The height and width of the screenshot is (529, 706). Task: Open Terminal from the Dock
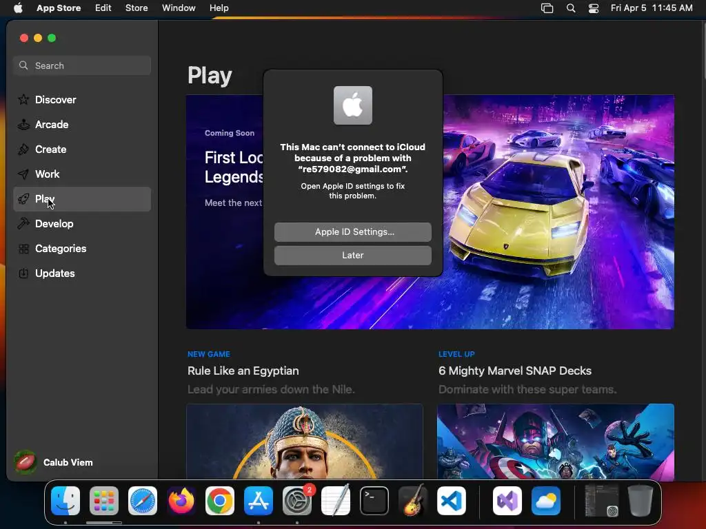(x=374, y=501)
